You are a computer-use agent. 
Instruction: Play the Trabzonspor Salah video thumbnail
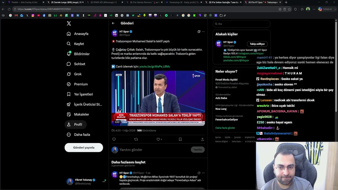(158, 98)
